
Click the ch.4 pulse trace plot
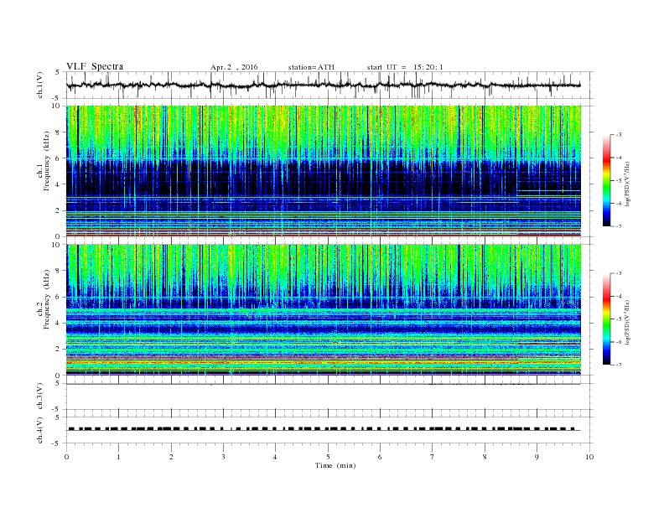click(x=323, y=429)
